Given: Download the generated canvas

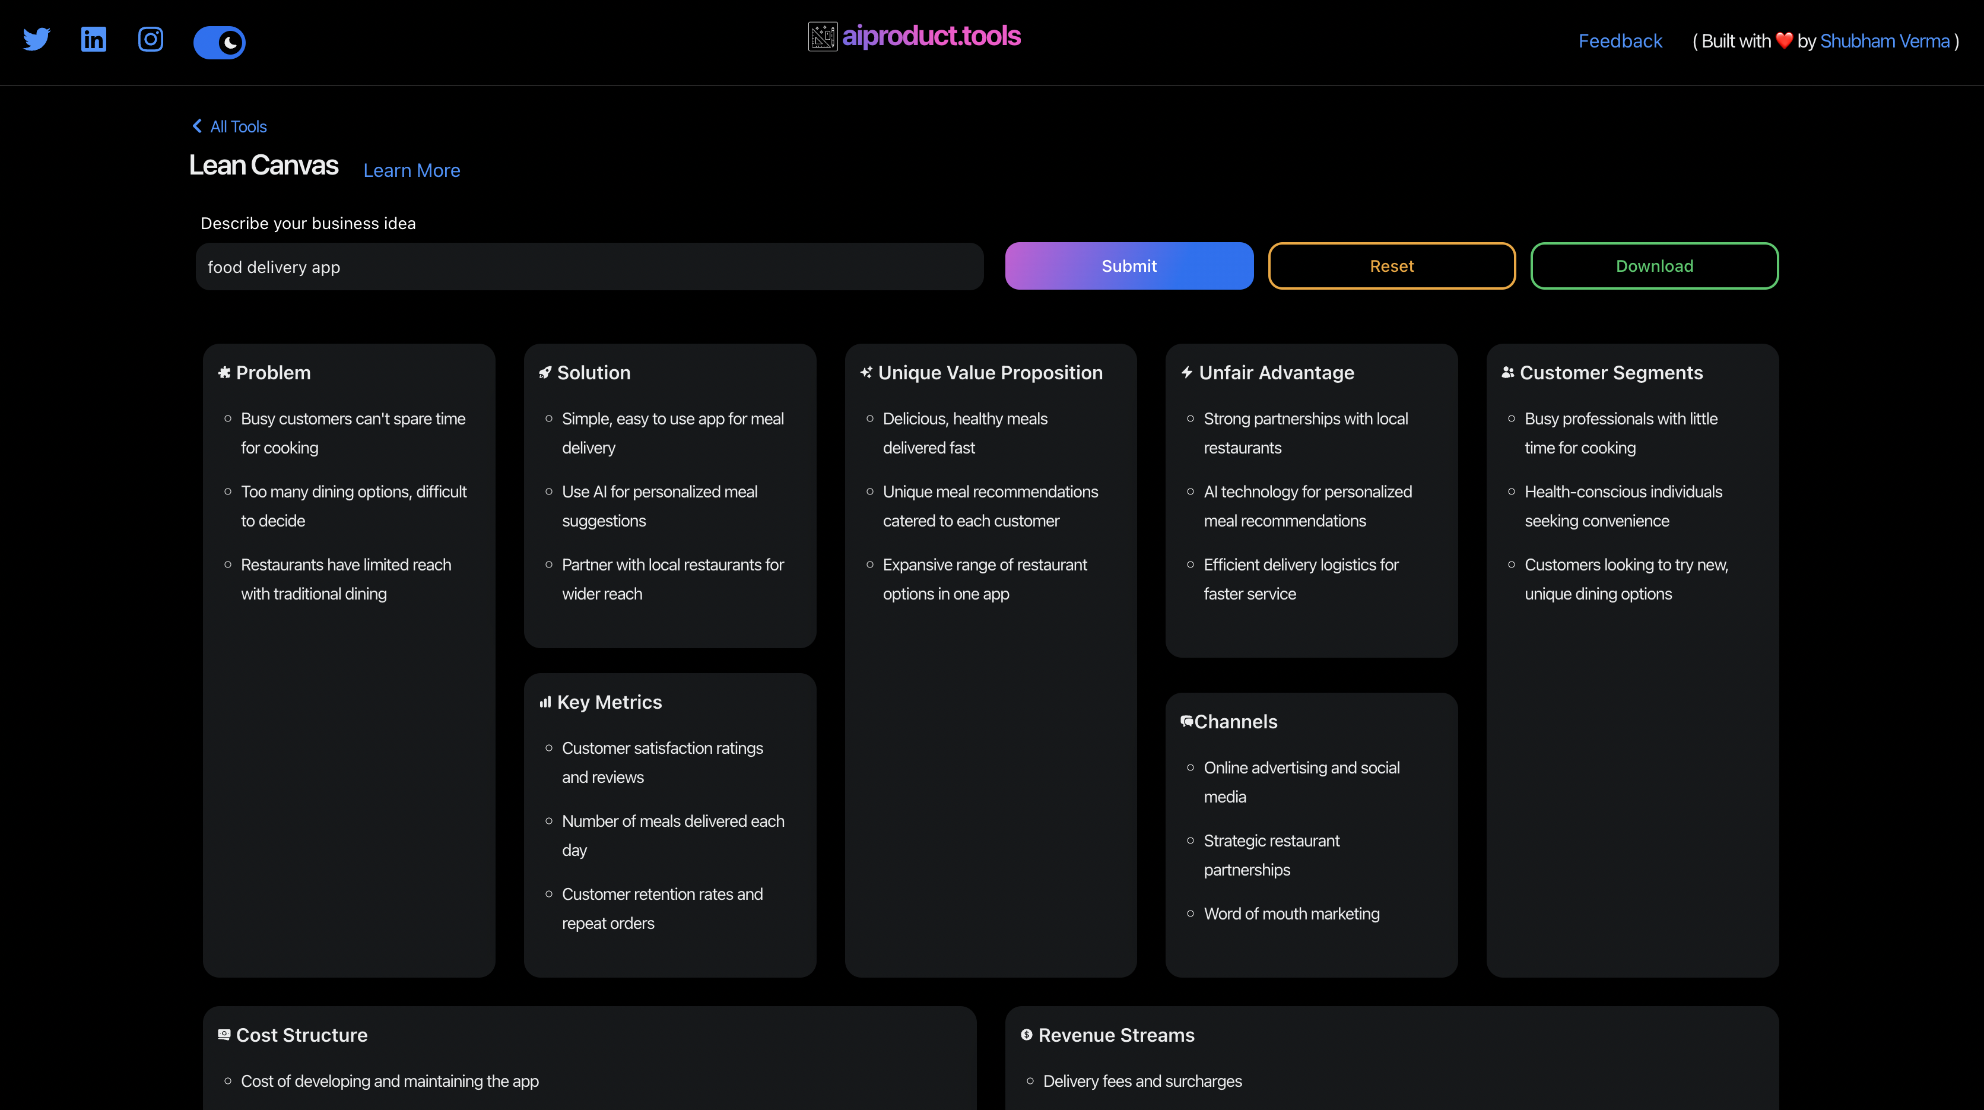Looking at the screenshot, I should pyautogui.click(x=1655, y=266).
